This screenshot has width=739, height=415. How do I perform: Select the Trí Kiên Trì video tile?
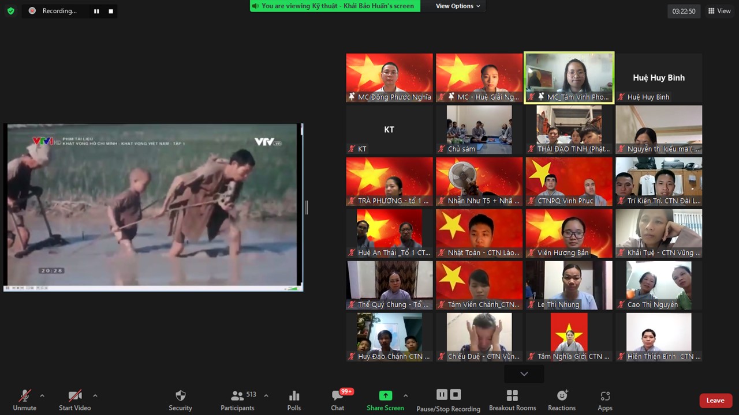659,181
